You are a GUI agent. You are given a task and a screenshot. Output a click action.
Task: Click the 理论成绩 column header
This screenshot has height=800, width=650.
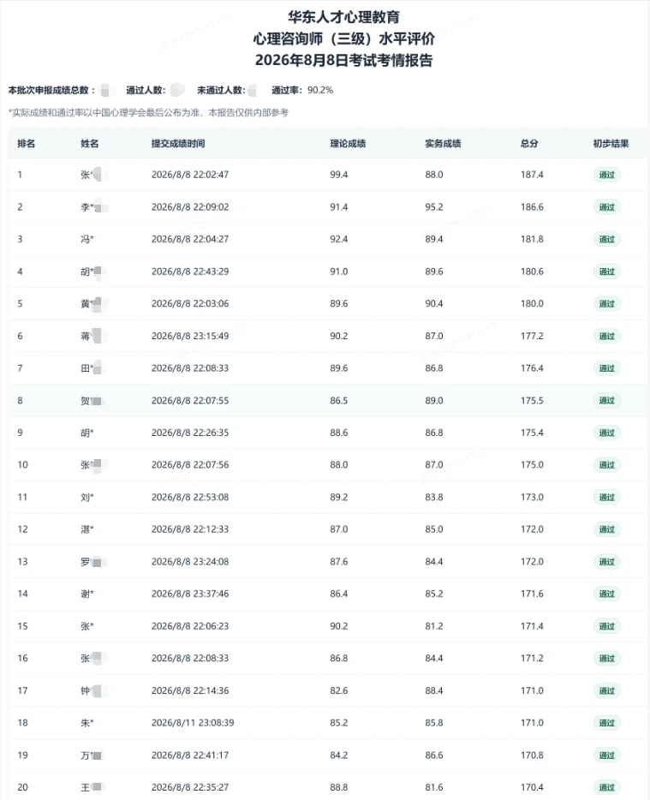coord(348,143)
